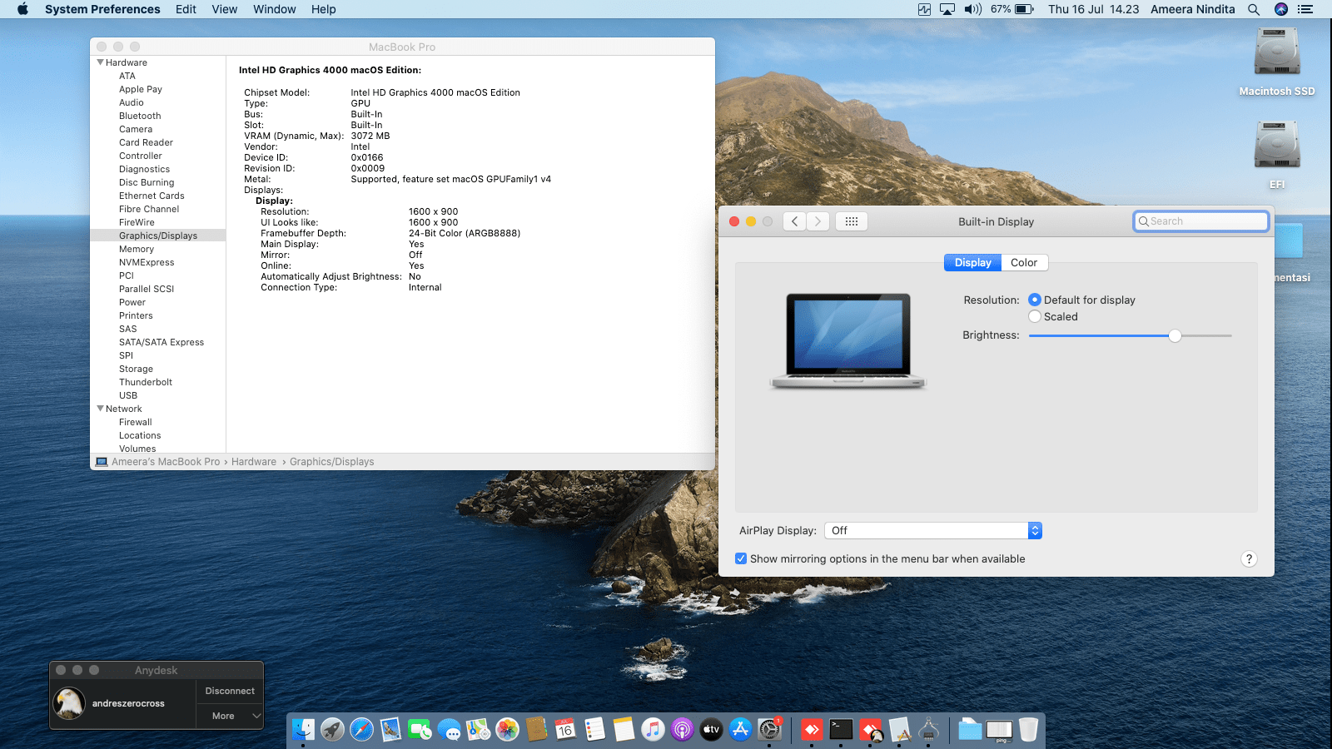Image resolution: width=1332 pixels, height=749 pixels.
Task: Open Spotlight search in menu bar
Action: pyautogui.click(x=1254, y=9)
